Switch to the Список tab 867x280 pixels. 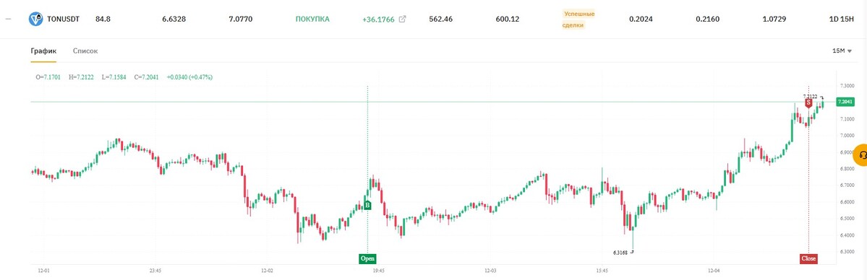[85, 51]
